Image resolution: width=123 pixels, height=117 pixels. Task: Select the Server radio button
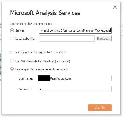12,30
